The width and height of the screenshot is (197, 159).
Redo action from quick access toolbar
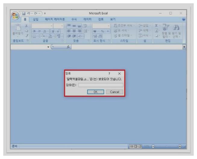36,13
